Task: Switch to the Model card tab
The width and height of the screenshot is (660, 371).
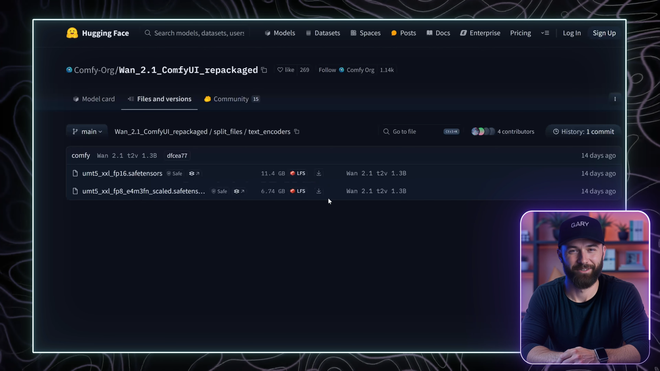Action: click(x=94, y=99)
